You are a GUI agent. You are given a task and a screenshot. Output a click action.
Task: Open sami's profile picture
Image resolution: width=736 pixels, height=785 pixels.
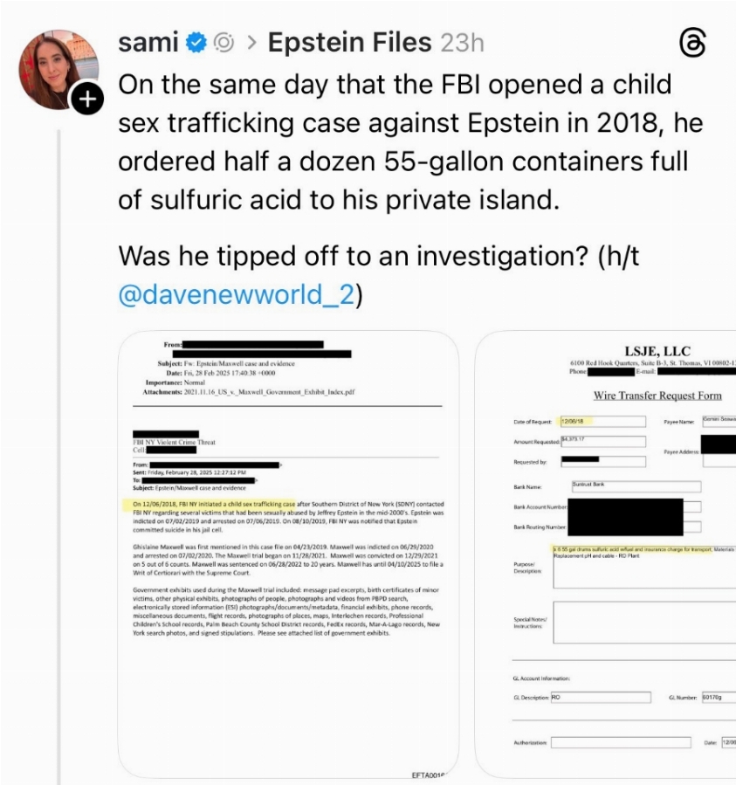tap(58, 69)
